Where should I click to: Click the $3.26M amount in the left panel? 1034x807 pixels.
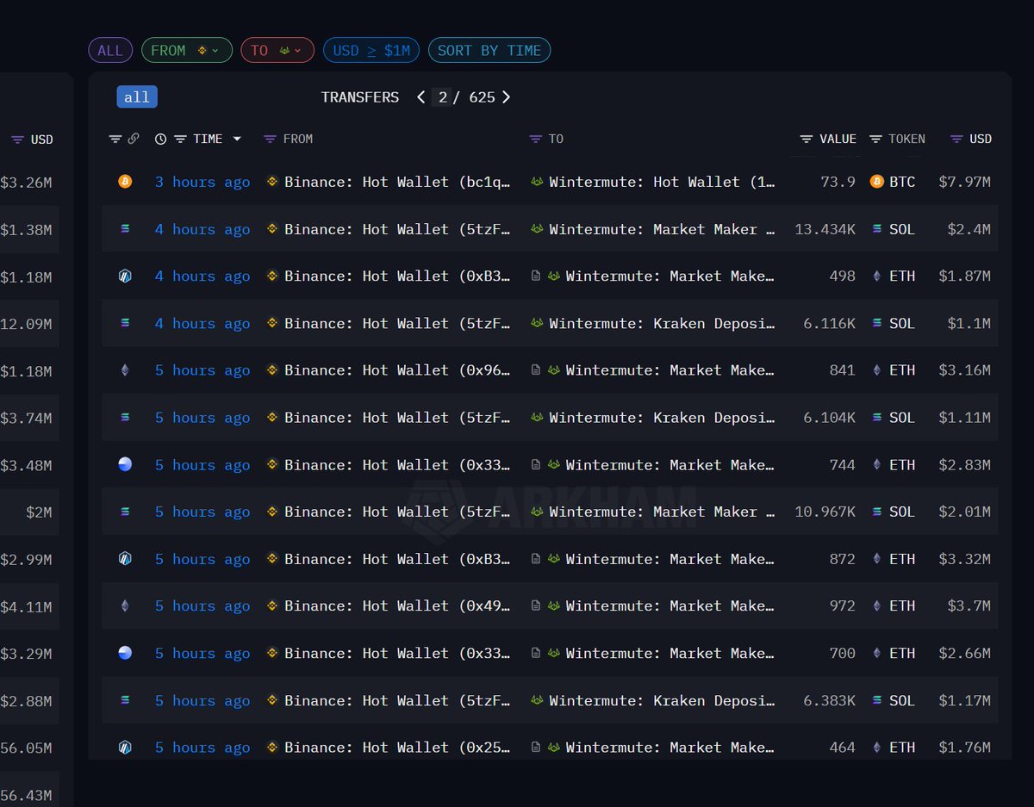pos(26,183)
